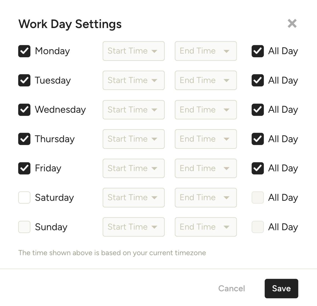Click Cancel to discard changes

(232, 289)
